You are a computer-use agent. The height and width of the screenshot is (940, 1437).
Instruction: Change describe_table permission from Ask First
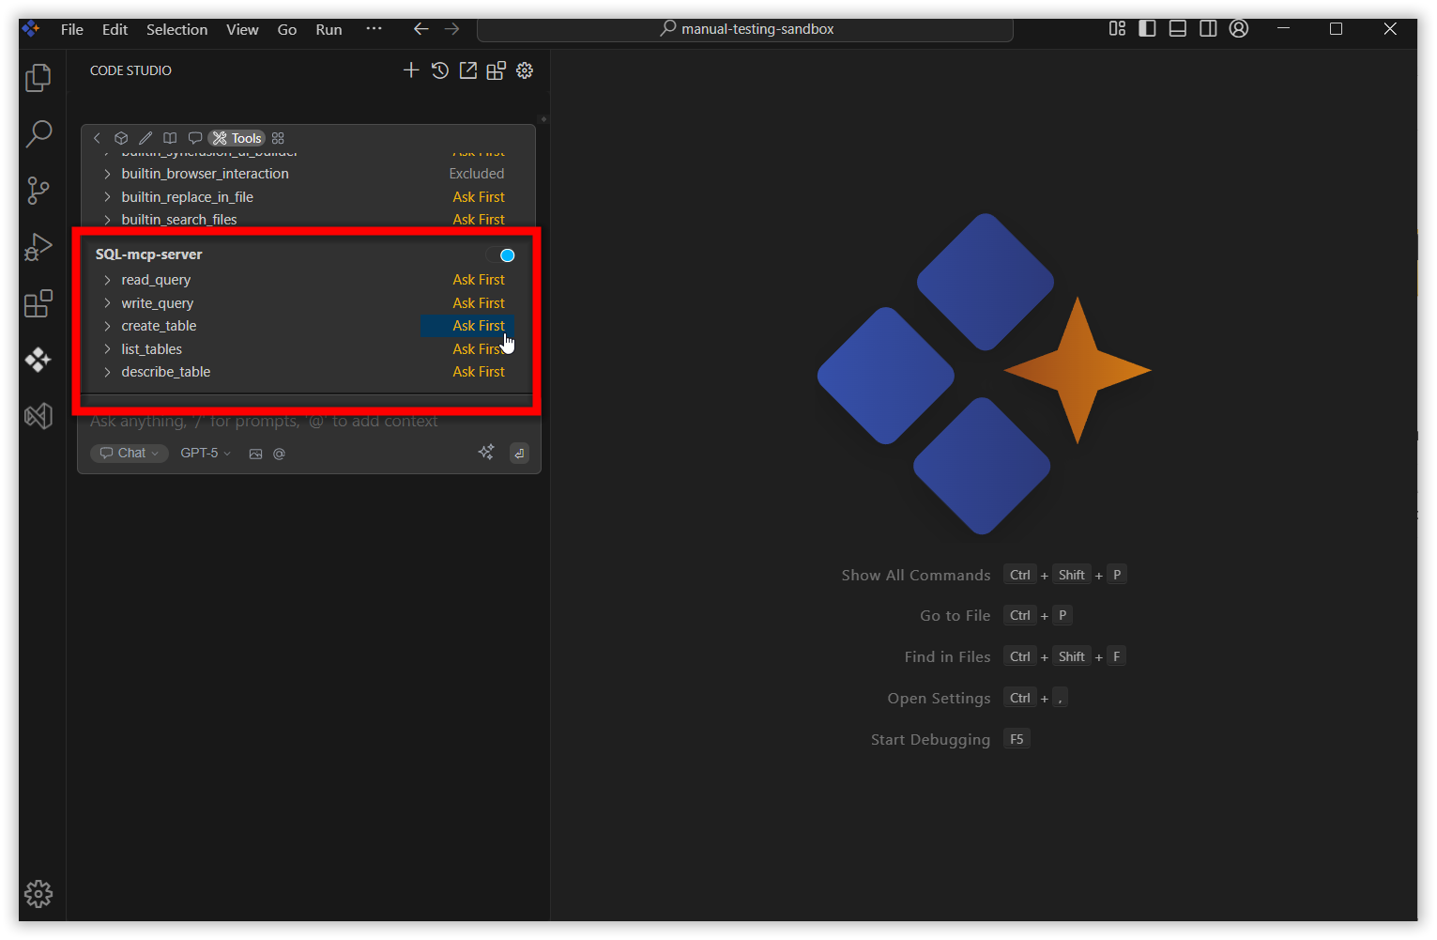point(479,372)
